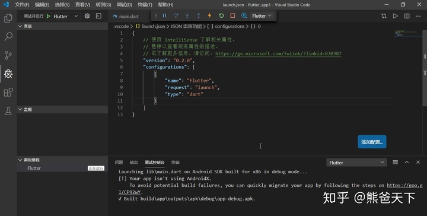The height and width of the screenshot is (216, 427).
Task: Click the green start debugging play arrow
Action: pos(49,17)
